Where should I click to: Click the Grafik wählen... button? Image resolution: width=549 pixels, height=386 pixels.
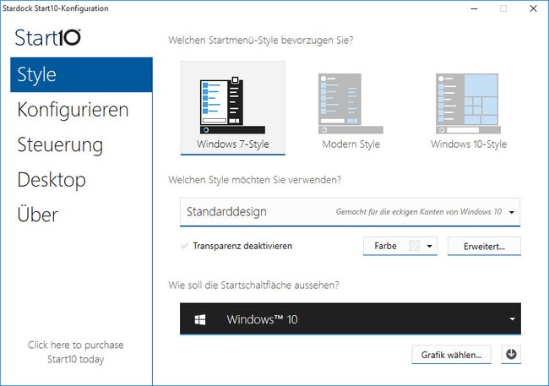pyautogui.click(x=451, y=355)
